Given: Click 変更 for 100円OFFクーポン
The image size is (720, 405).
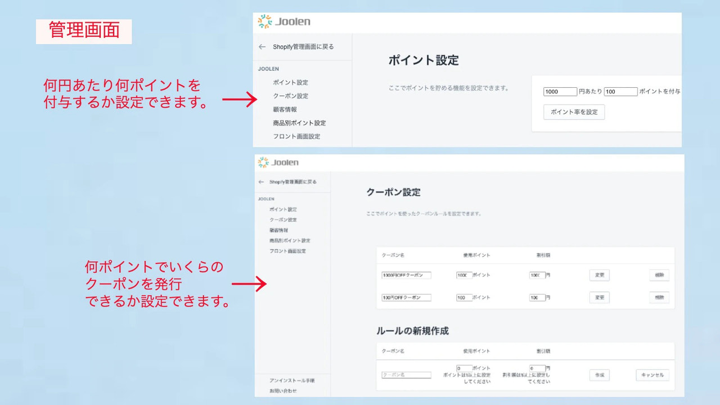Looking at the screenshot, I should coord(600,298).
